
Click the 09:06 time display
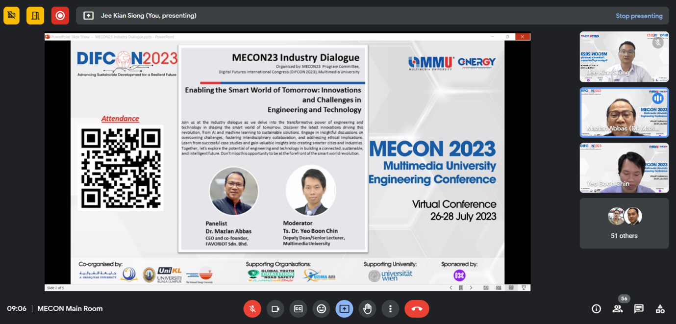[x=17, y=309]
